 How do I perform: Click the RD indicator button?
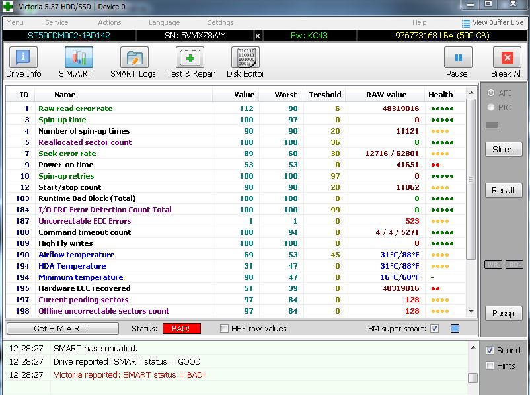pos(514,265)
